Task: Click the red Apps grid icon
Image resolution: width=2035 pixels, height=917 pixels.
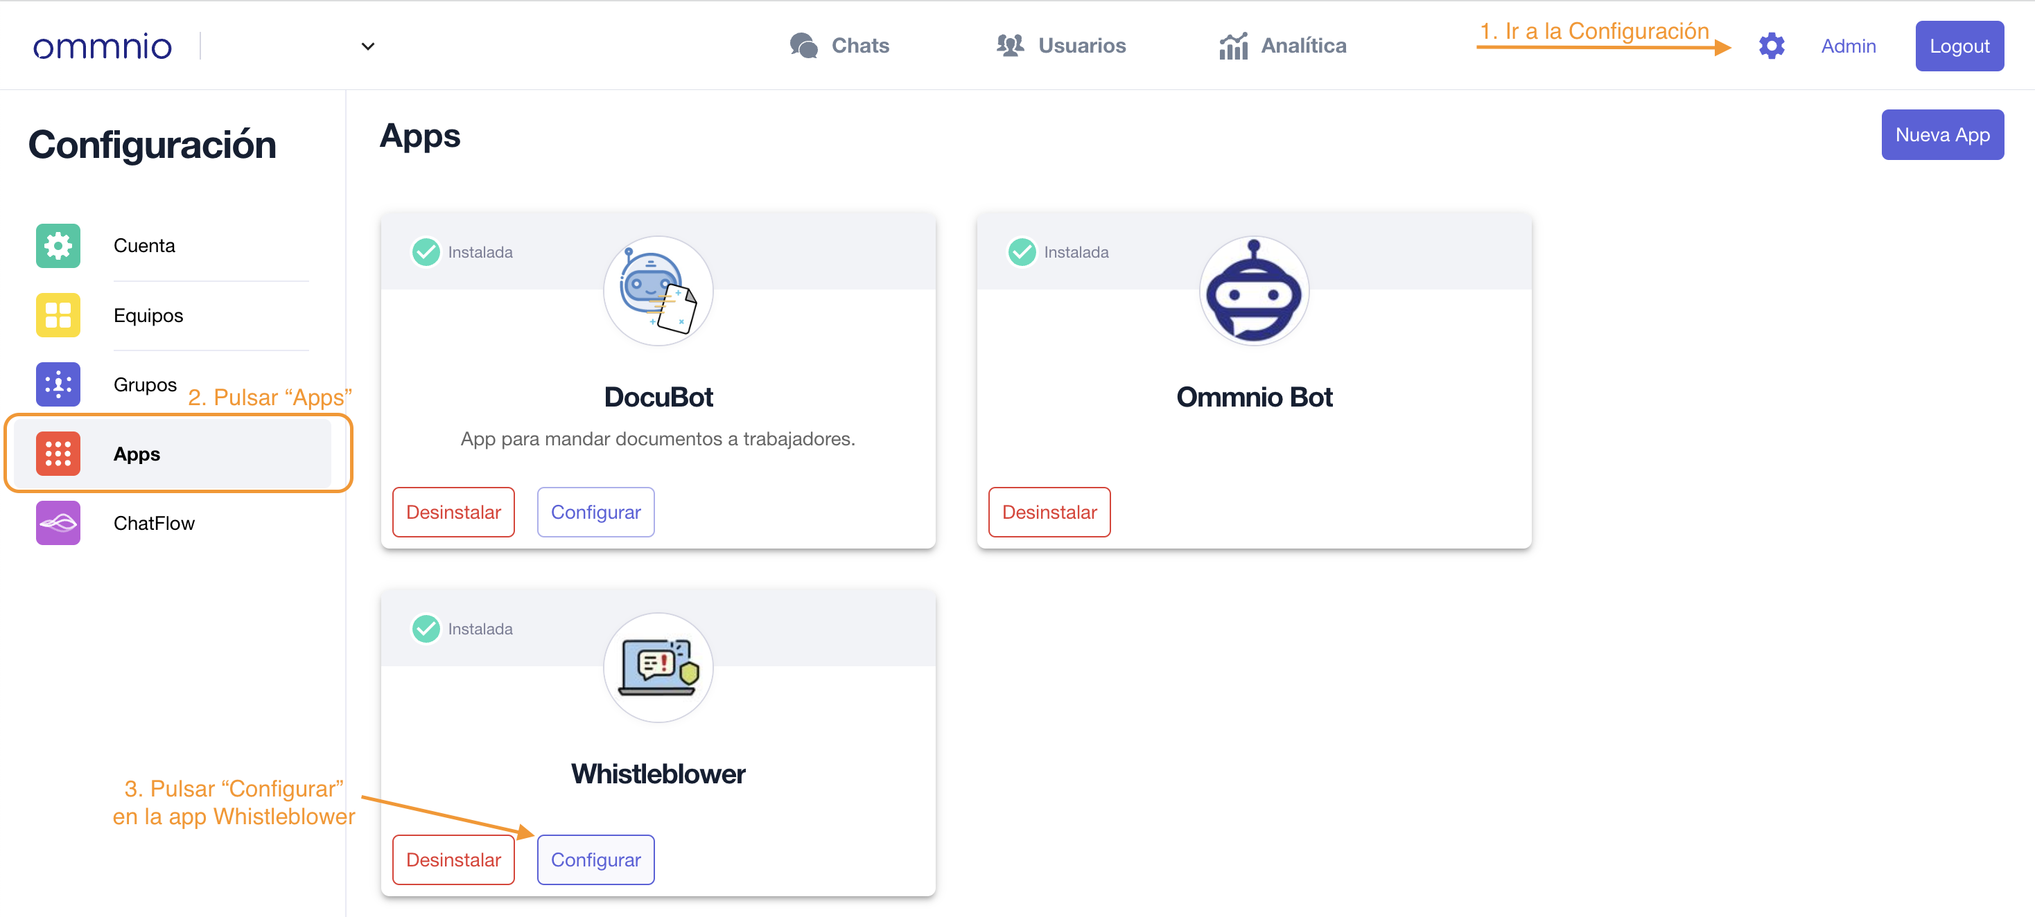Action: click(x=58, y=454)
